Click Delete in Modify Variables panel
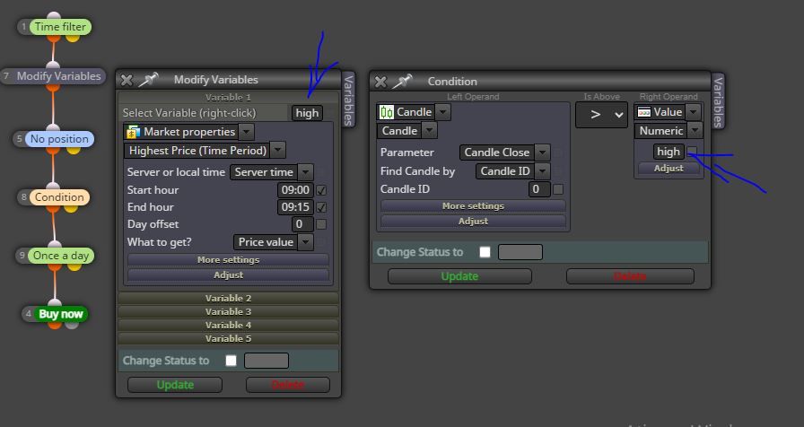 pos(288,385)
